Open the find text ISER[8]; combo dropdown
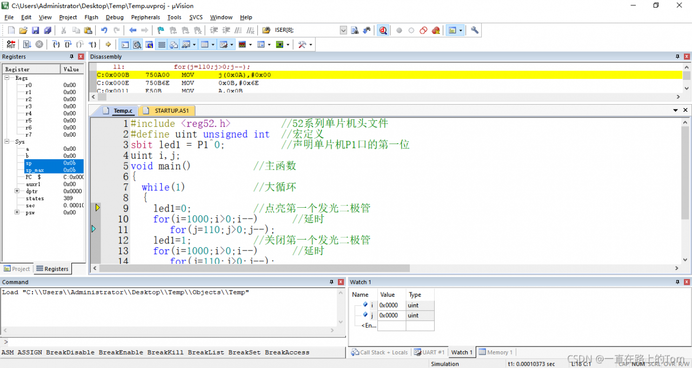The image size is (692, 368). (343, 31)
